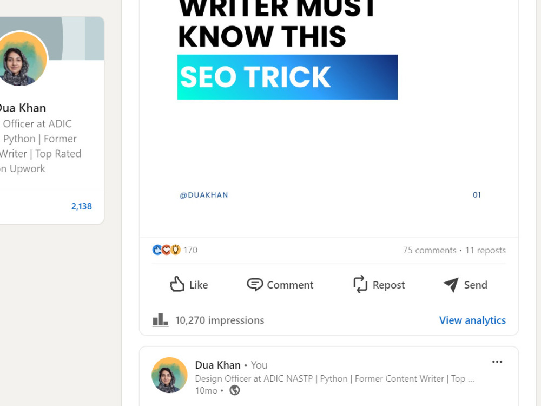Click the 170 reactions total
This screenshot has height=406, width=541.
190,250
